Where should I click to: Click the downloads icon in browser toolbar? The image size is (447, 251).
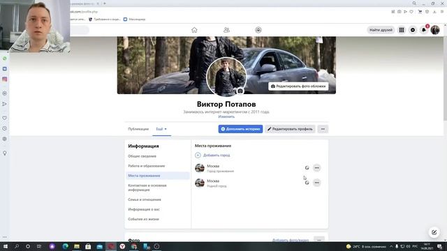(434, 12)
